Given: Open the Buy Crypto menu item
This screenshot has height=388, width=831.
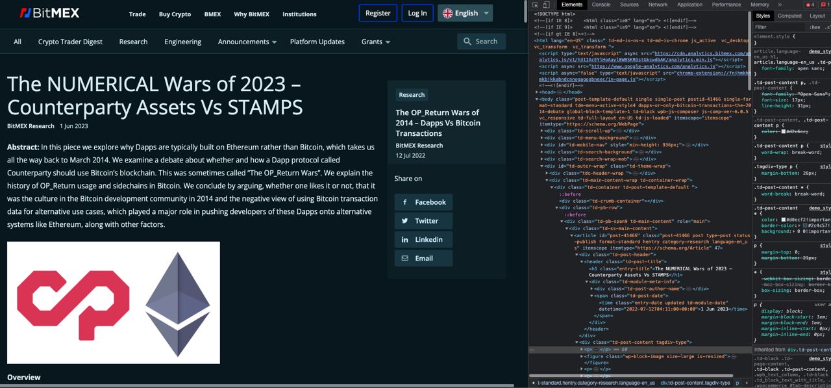Looking at the screenshot, I should click(175, 14).
